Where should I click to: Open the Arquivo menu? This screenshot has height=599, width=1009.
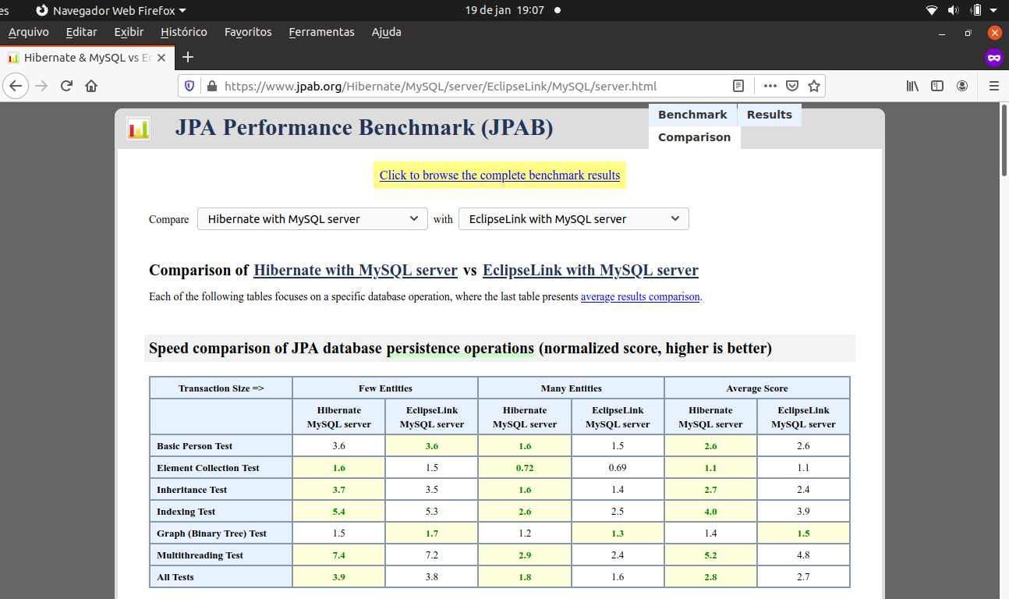tap(29, 32)
